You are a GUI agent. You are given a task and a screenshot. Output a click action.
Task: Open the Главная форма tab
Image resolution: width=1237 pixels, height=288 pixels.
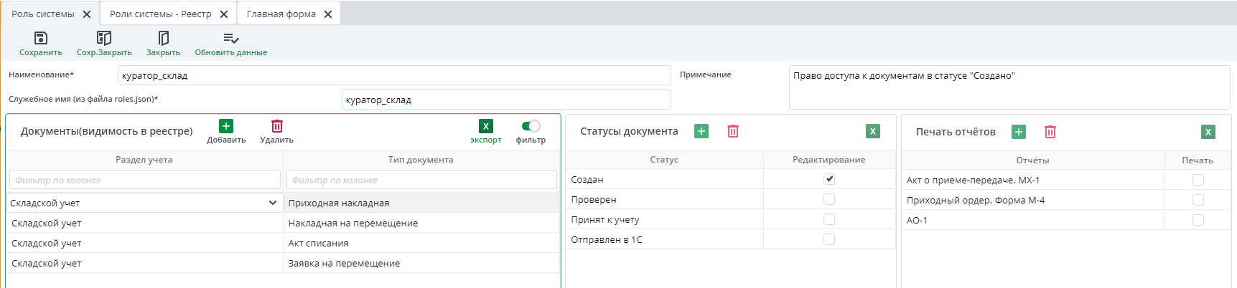click(281, 14)
